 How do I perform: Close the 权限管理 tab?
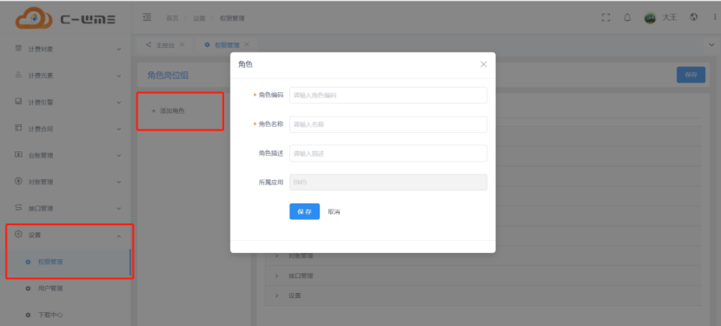247,44
